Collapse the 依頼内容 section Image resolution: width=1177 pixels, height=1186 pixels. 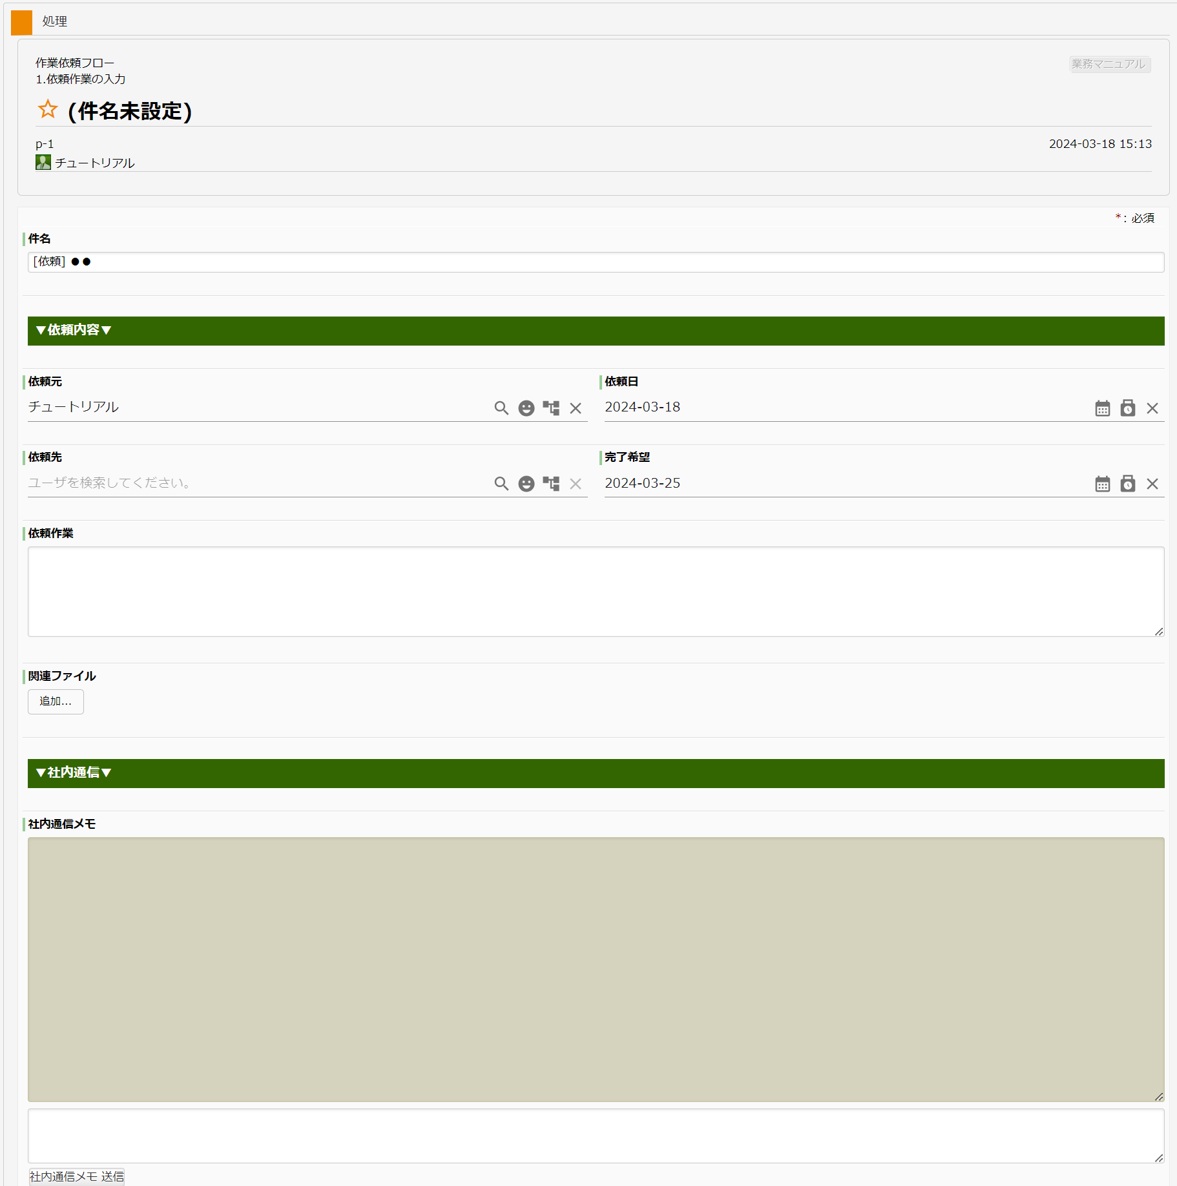click(73, 331)
